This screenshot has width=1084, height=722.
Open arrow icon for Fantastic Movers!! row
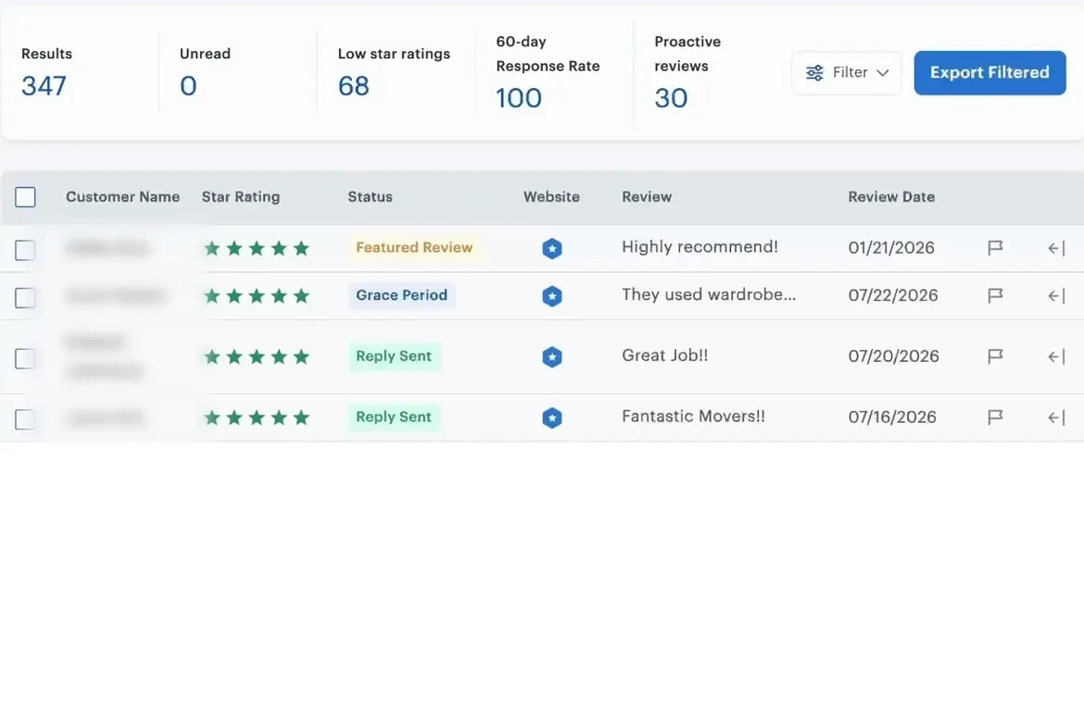click(1056, 417)
